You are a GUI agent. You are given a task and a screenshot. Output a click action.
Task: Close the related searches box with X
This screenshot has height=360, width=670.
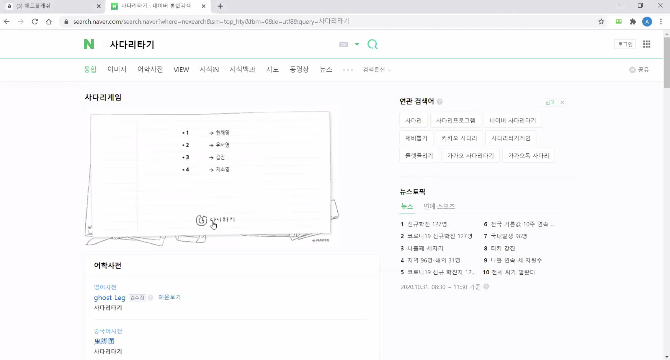click(x=562, y=102)
